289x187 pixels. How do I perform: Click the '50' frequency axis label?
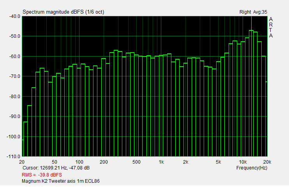coord(55,162)
